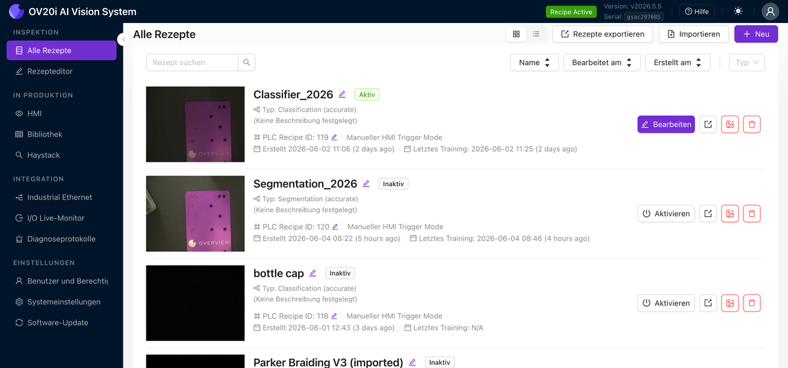Edit PLC Recipe ID 119
Screen dimensions: 788x368
tap(334, 137)
